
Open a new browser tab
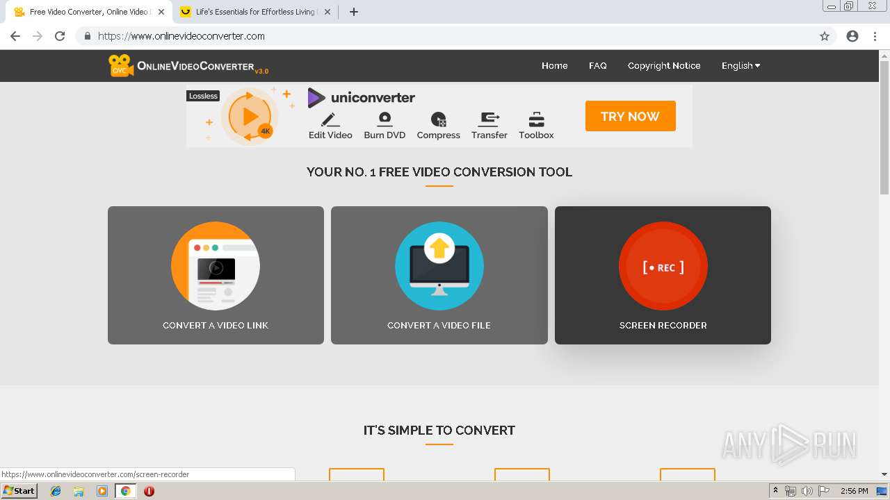(354, 12)
